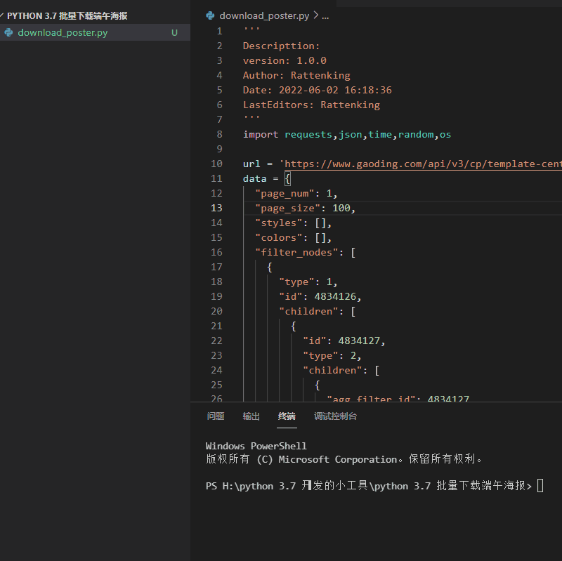
Task: Click the requests module name
Action: click(x=308, y=134)
